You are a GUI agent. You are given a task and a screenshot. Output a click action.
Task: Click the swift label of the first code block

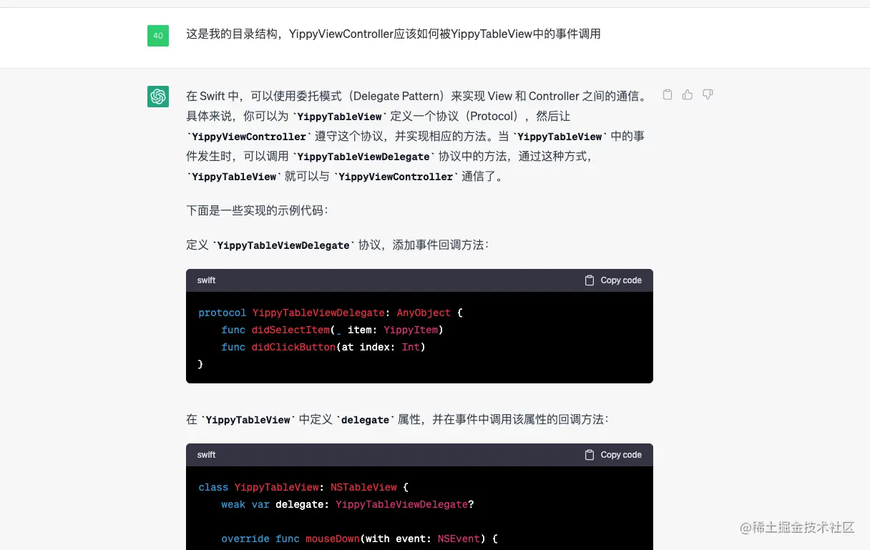(x=206, y=280)
